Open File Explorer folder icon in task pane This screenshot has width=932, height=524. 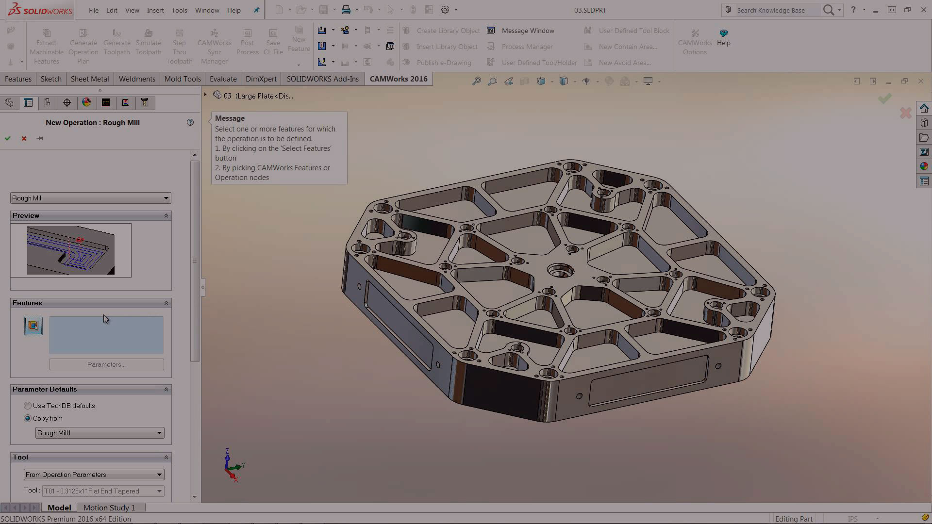click(924, 137)
